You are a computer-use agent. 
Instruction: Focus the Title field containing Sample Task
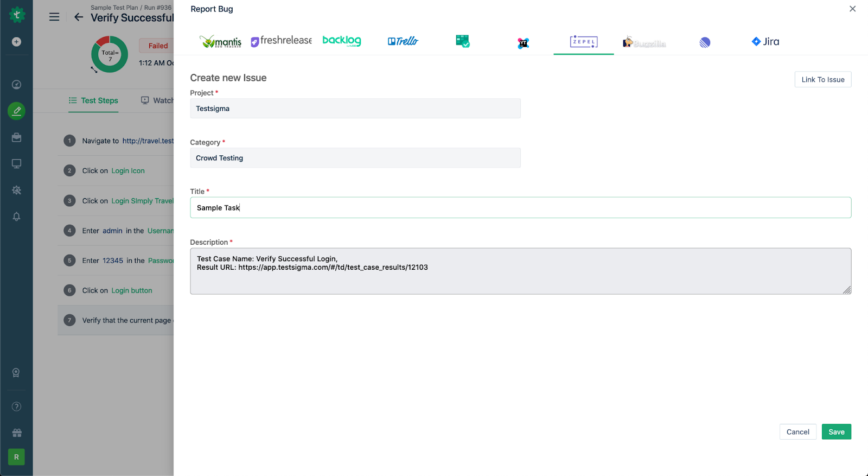[521, 208]
